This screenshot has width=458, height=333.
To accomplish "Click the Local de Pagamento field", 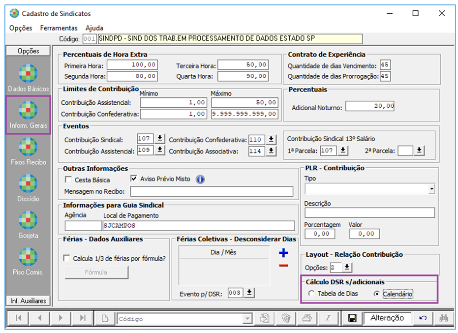I will pyautogui.click(x=199, y=226).
